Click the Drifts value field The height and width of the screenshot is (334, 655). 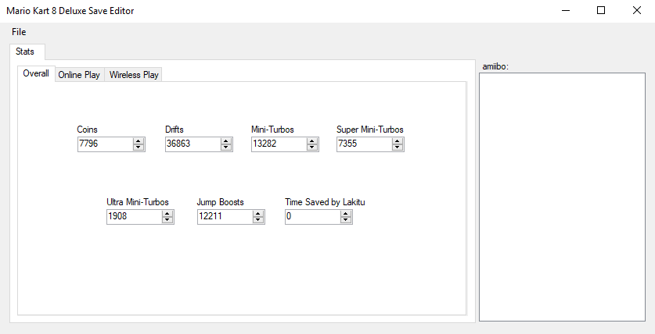click(193, 144)
